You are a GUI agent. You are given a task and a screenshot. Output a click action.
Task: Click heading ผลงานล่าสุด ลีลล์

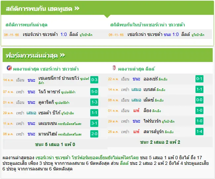coord(136,69)
